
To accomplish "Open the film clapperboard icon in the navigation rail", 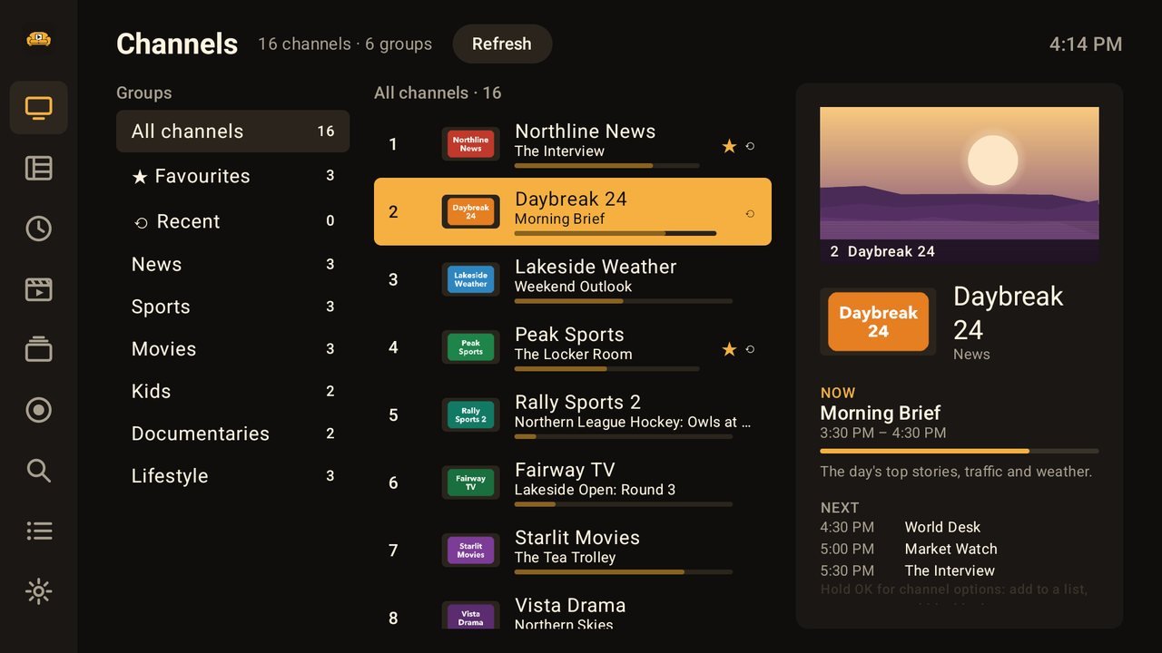I will pyautogui.click(x=38, y=289).
